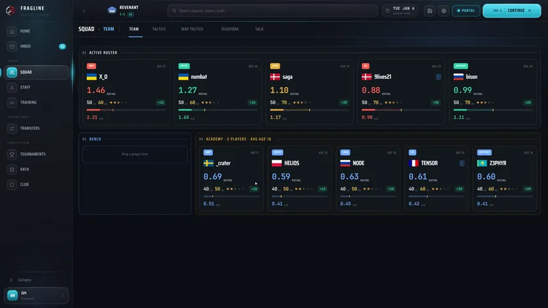Image resolution: width=548 pixels, height=308 pixels.
Task: Click the Fragline logo icon
Action: pyautogui.click(x=10, y=10)
